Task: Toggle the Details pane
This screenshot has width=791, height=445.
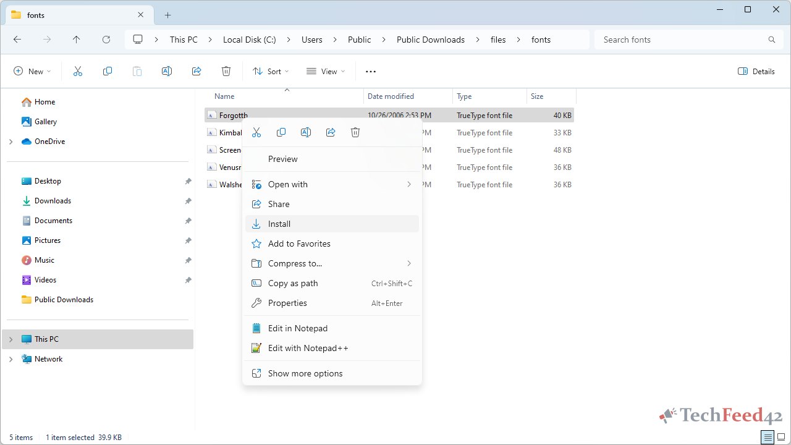Action: [756, 71]
